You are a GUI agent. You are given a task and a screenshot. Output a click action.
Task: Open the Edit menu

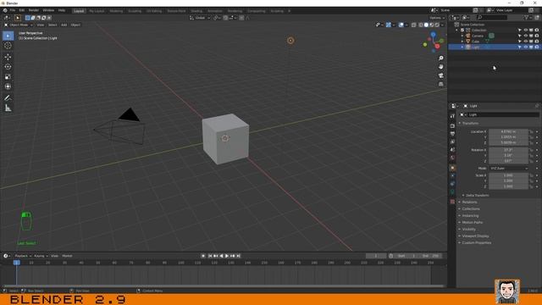(22, 10)
